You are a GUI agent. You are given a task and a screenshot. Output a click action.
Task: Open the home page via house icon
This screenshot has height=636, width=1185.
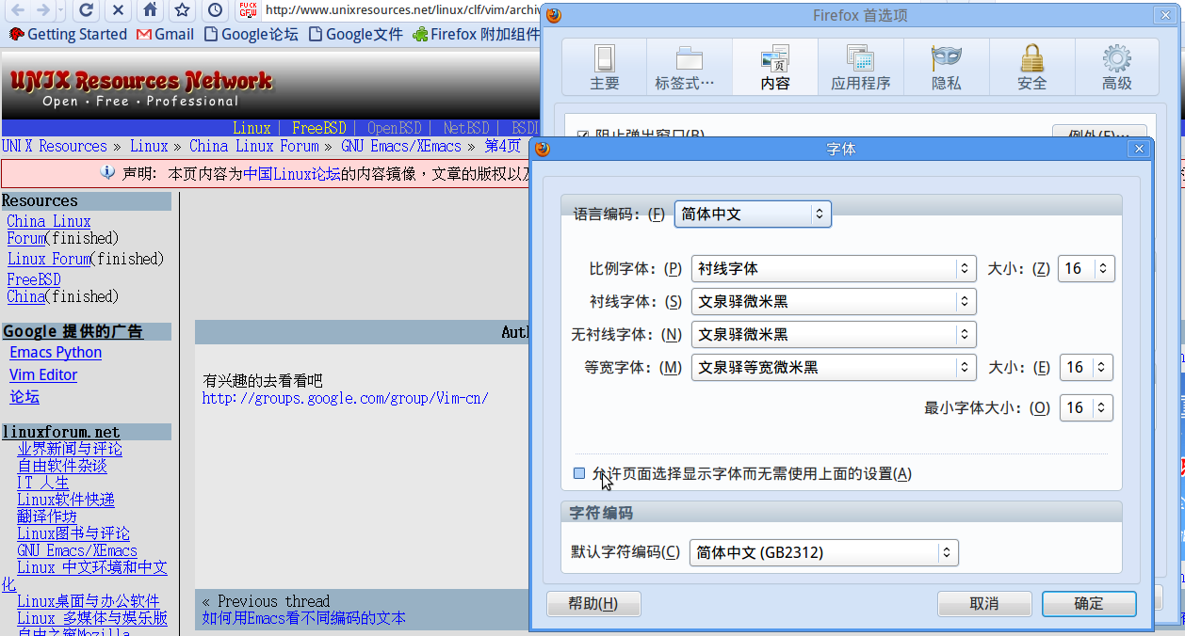(x=150, y=10)
